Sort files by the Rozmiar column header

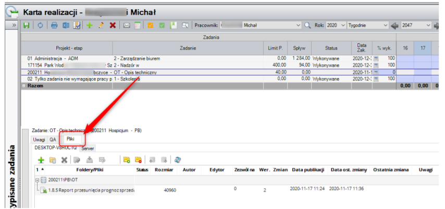tap(164, 170)
